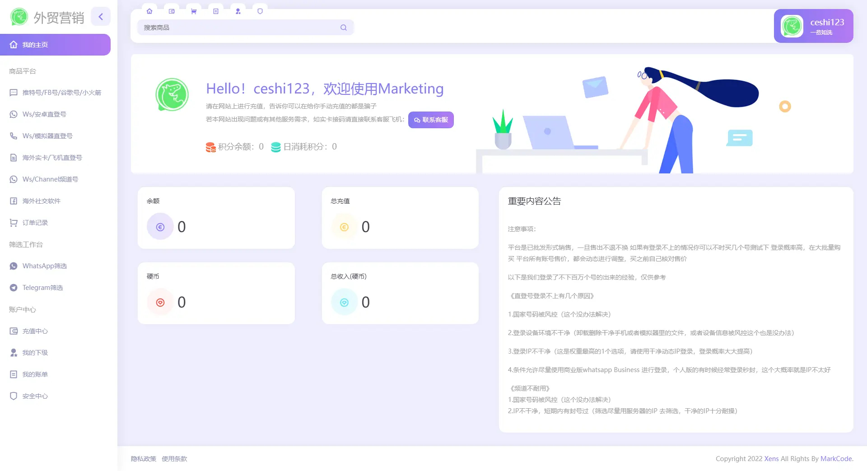
Task: Open the shopping cart icon in top bar
Action: coord(194,11)
